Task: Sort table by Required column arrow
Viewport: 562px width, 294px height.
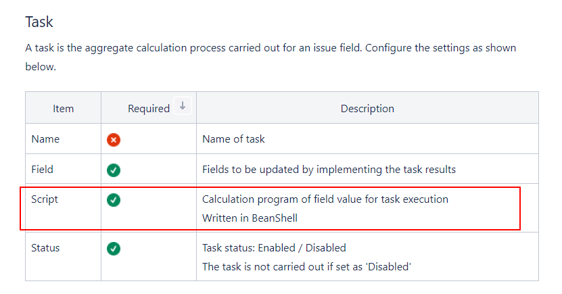Action: pos(183,106)
